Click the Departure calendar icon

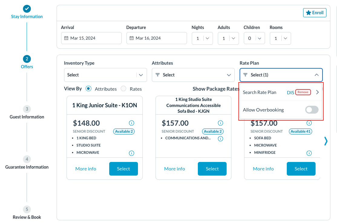(132, 38)
